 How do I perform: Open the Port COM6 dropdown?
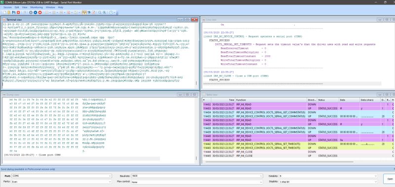[x=110, y=176]
